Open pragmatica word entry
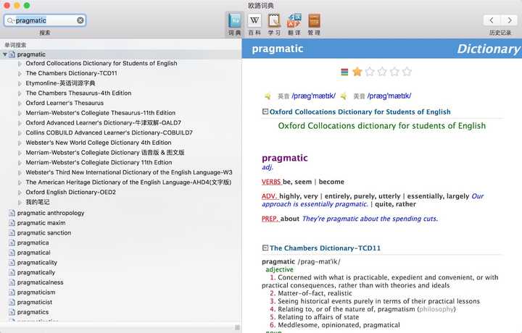This screenshot has width=522, height=333. pos(33,243)
